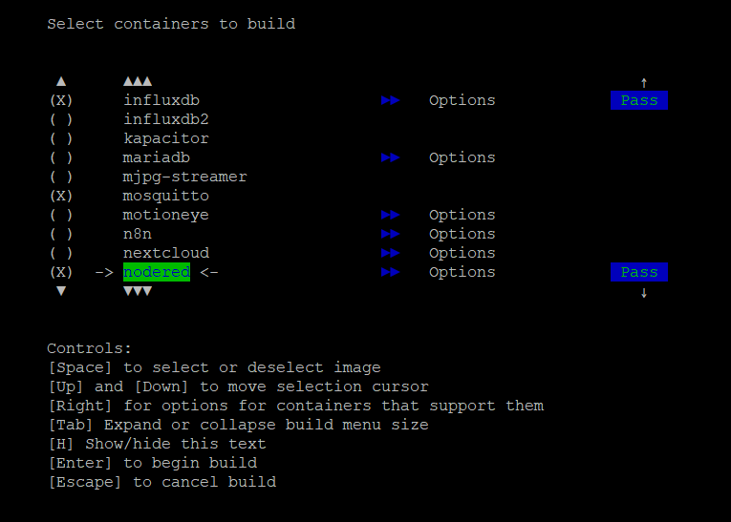The width and height of the screenshot is (731, 522).
Task: Open Options for mariadb
Action: 462,157
